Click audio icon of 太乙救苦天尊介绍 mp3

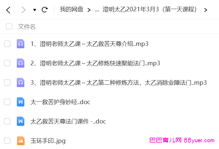coord(20,44)
